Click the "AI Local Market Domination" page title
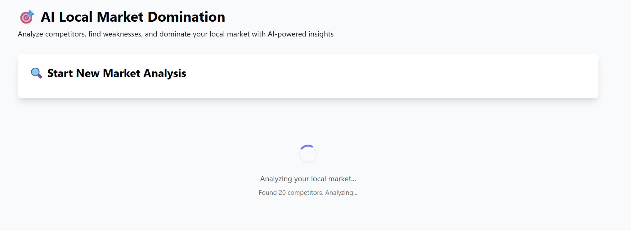631x231 pixels. coord(133,17)
